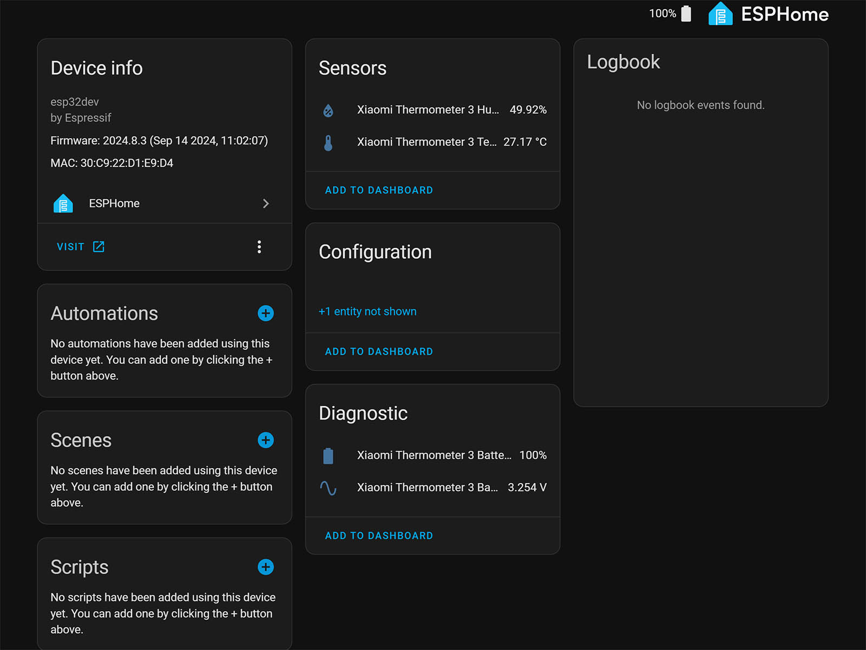The width and height of the screenshot is (866, 650).
Task: Click the external-link icon beside VISIT
Action: click(x=99, y=246)
